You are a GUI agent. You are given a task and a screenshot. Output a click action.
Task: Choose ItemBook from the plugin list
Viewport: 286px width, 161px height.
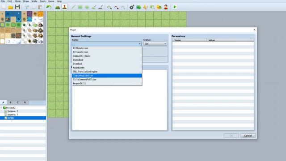coord(107,64)
